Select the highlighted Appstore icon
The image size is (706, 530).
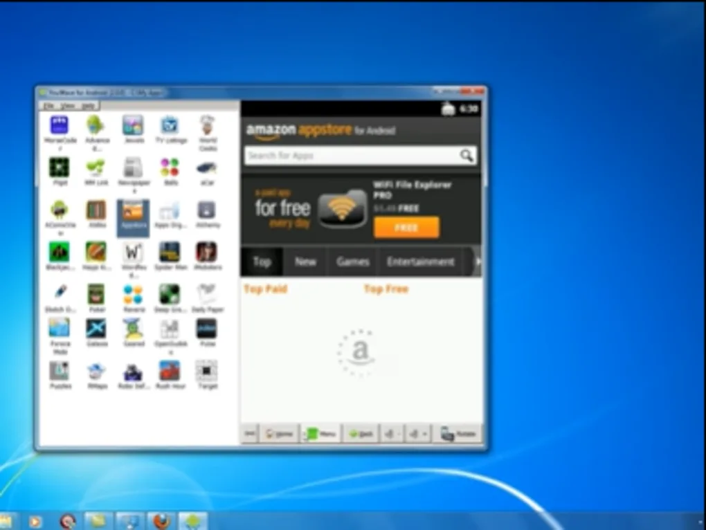[133, 218]
